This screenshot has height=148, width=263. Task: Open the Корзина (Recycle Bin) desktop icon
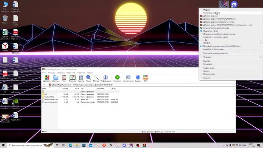click(x=5, y=19)
